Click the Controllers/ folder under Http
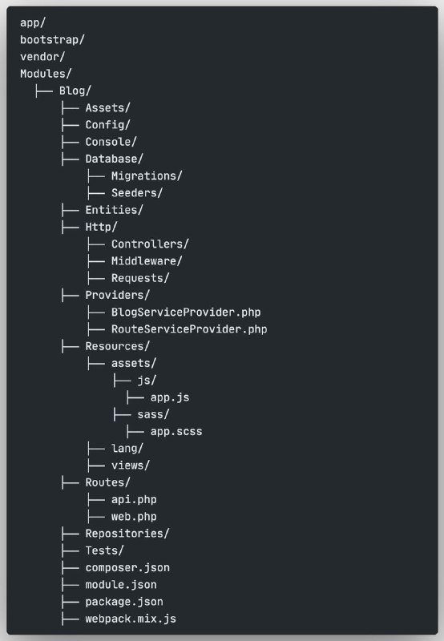The image size is (444, 641). [x=150, y=244]
